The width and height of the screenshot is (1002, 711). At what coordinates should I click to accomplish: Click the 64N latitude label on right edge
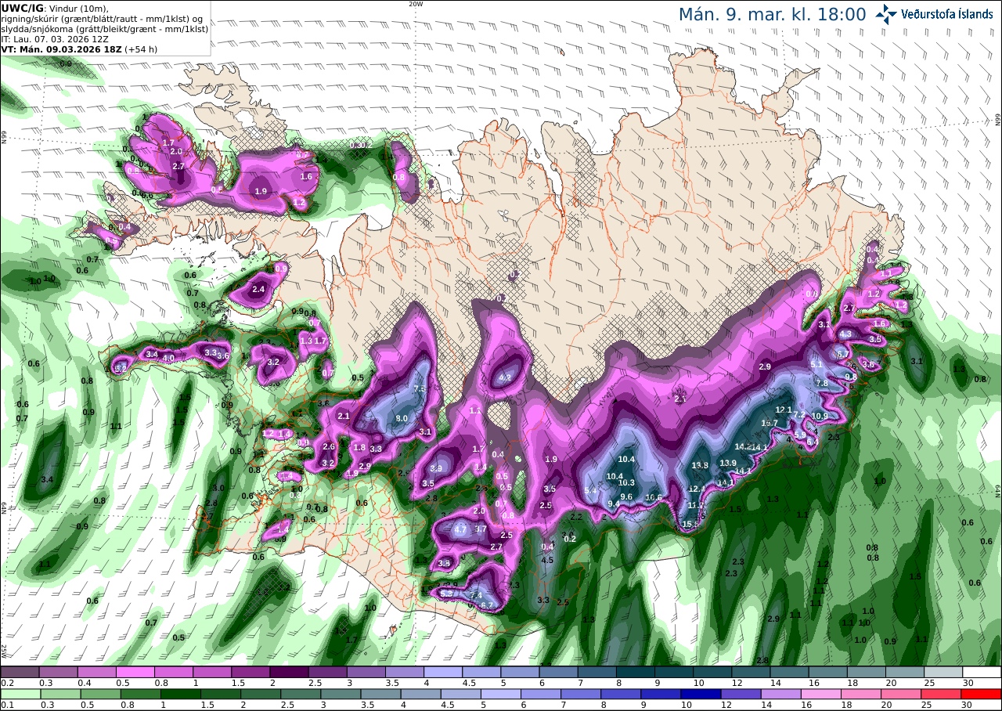[998, 491]
